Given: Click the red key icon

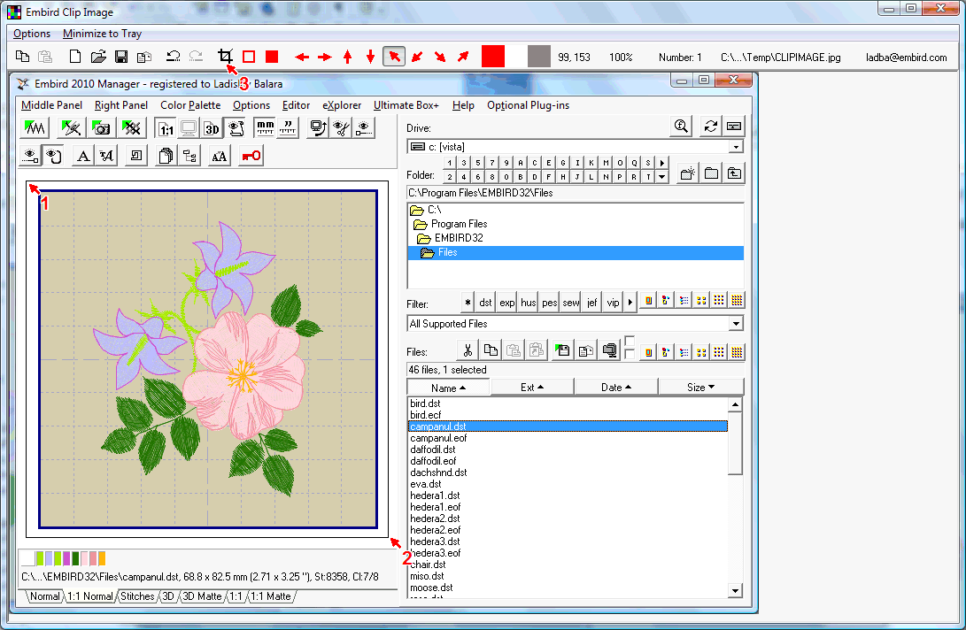Looking at the screenshot, I should coord(251,156).
